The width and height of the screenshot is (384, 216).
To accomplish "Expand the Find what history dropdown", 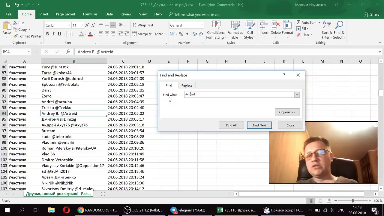I will 297,94.
